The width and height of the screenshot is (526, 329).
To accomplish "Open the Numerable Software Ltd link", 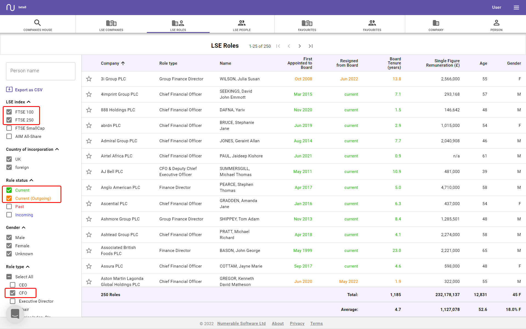I will [241, 324].
